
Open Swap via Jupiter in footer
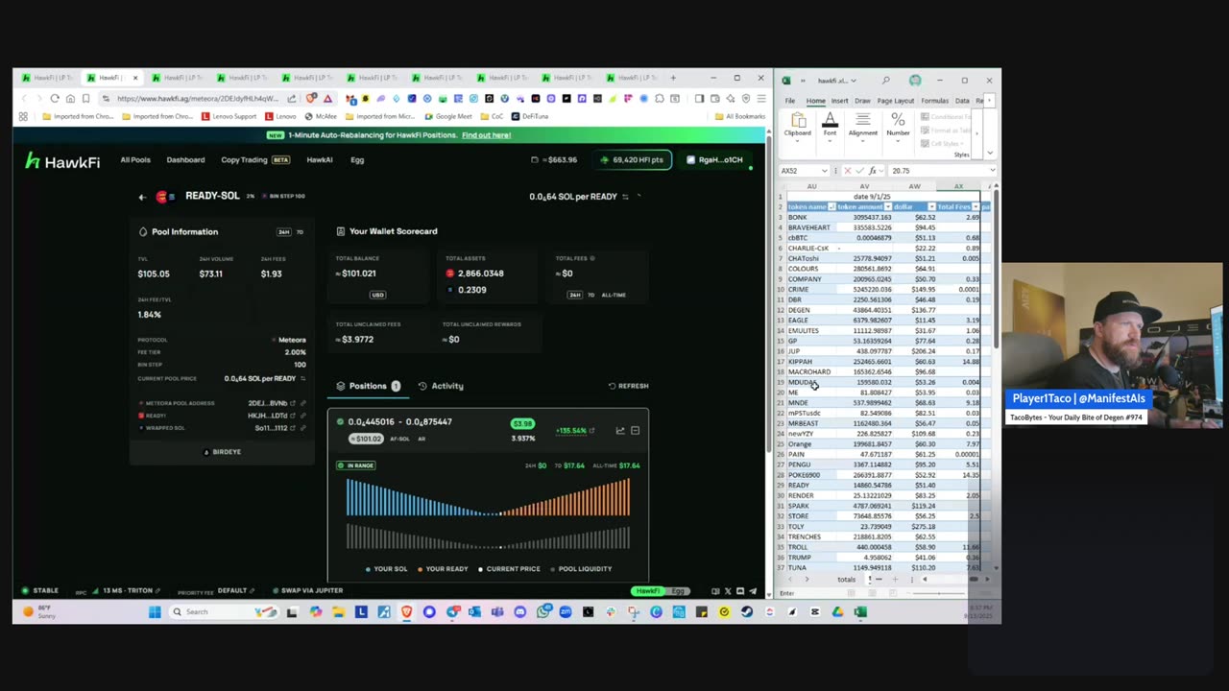pos(307,590)
